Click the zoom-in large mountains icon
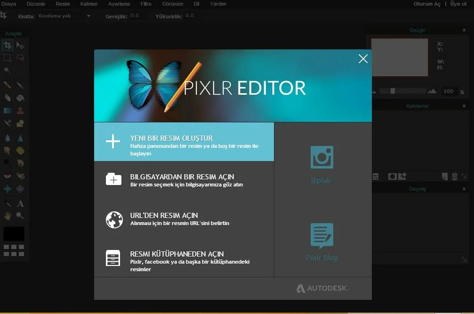Image resolution: width=474 pixels, height=314 pixels. coord(432,91)
